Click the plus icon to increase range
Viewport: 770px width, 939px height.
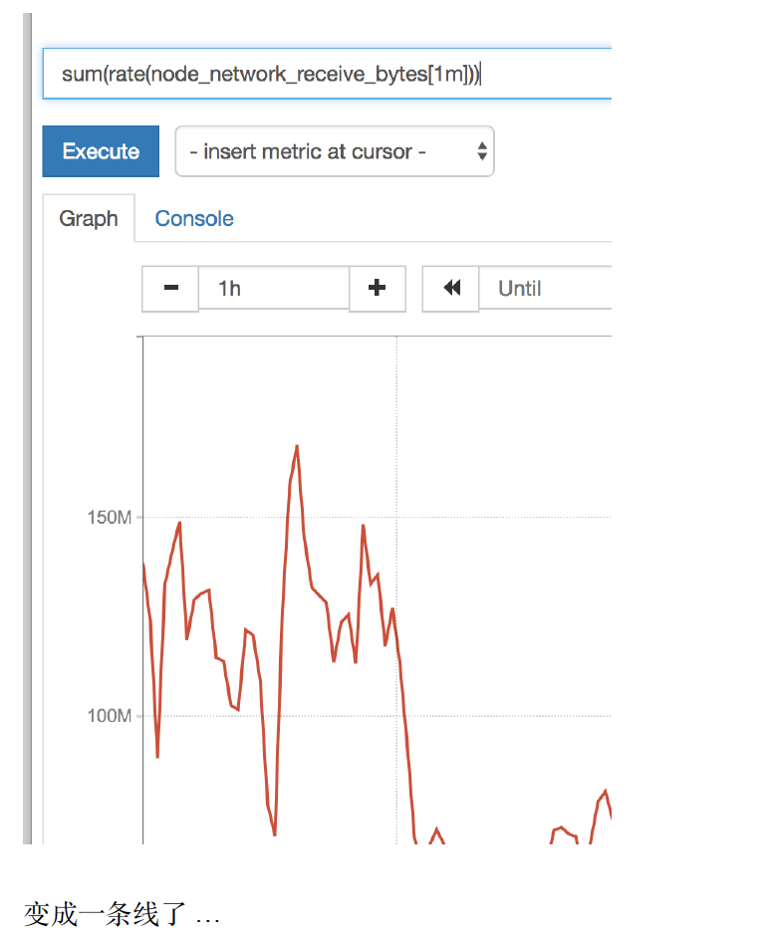click(x=377, y=288)
